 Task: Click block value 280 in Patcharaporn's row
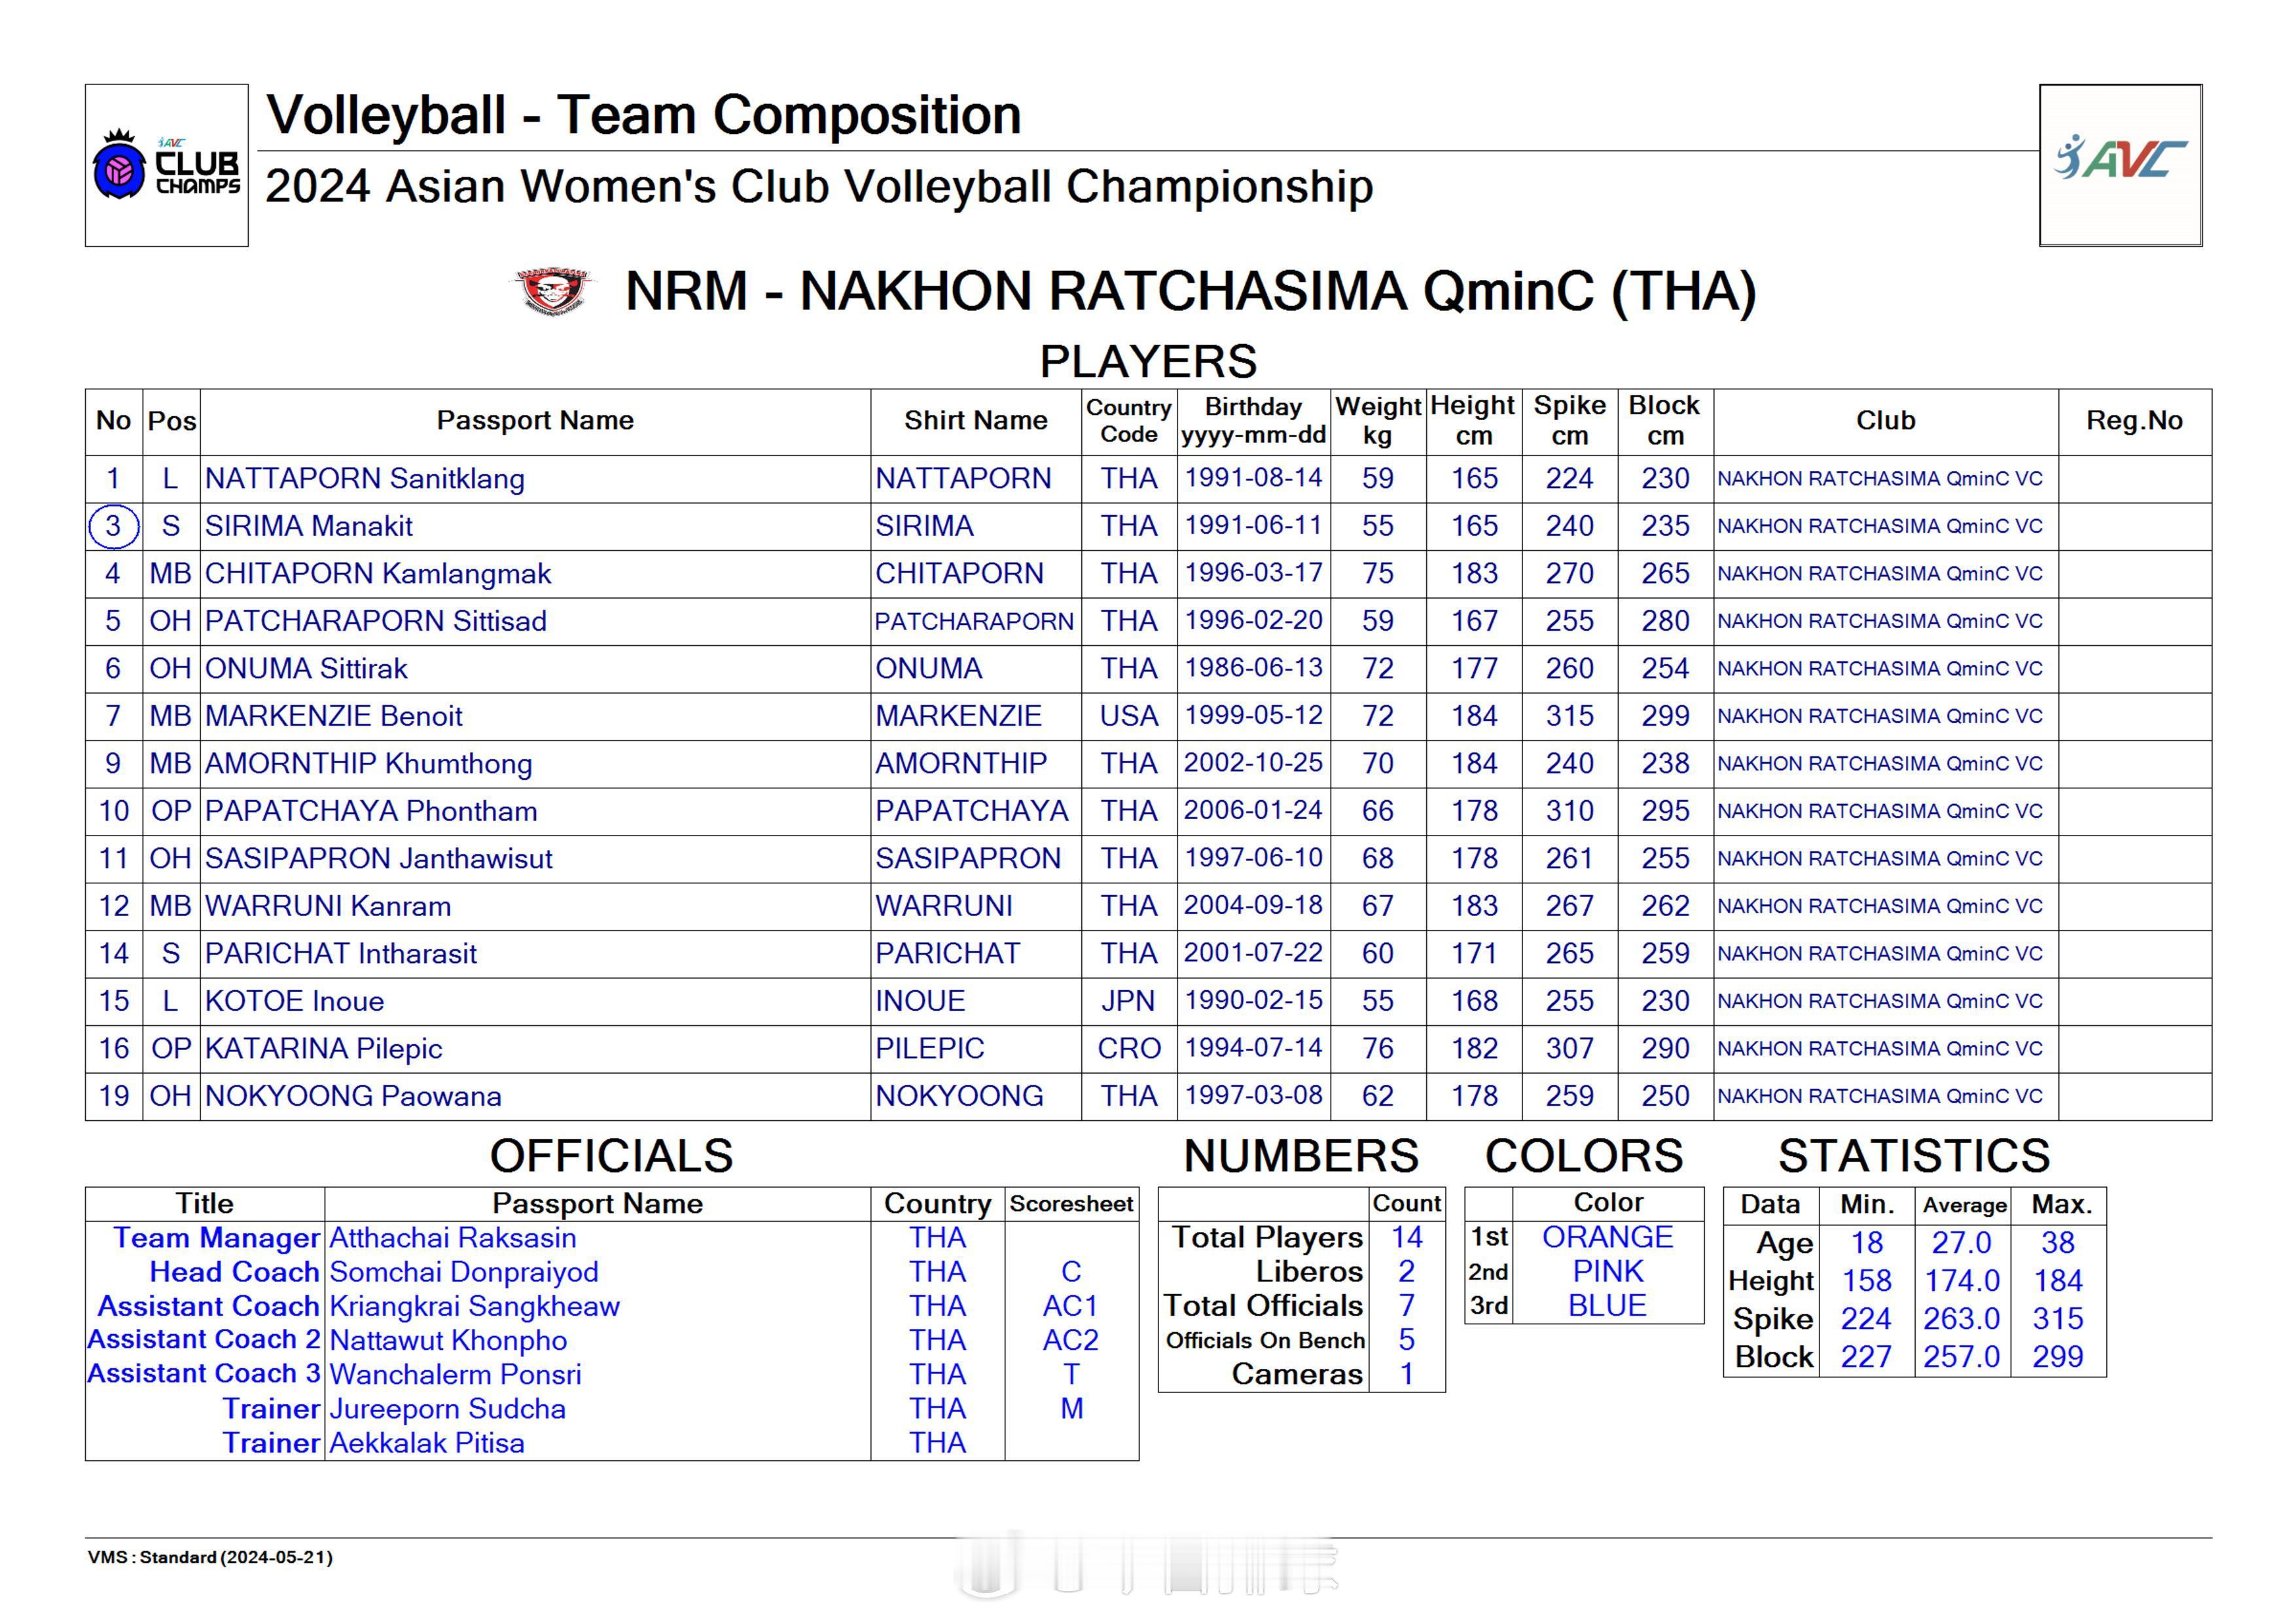[1665, 621]
